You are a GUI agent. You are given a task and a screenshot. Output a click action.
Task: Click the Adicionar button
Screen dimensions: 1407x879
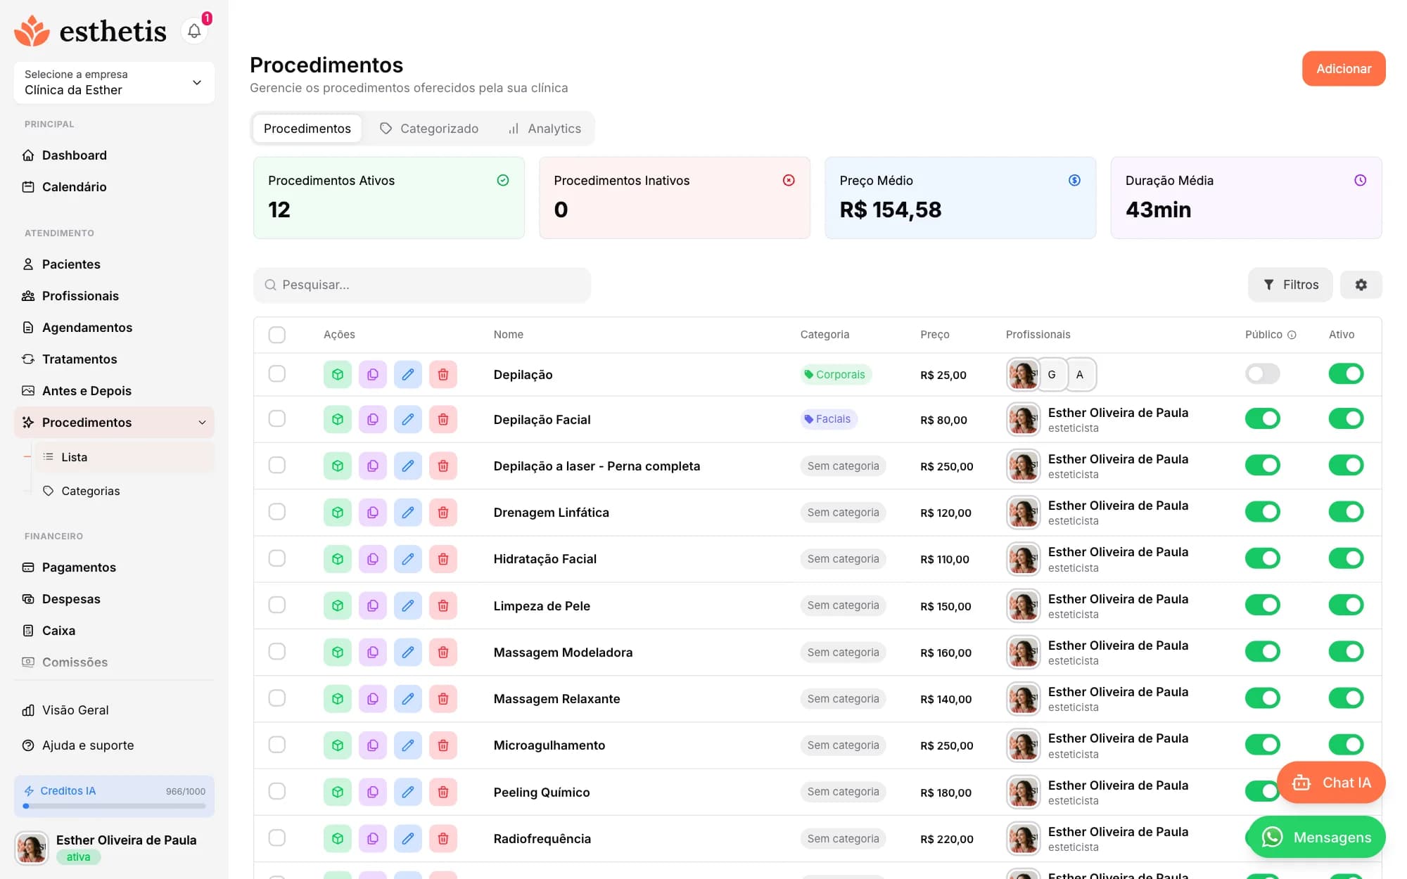[x=1344, y=69]
